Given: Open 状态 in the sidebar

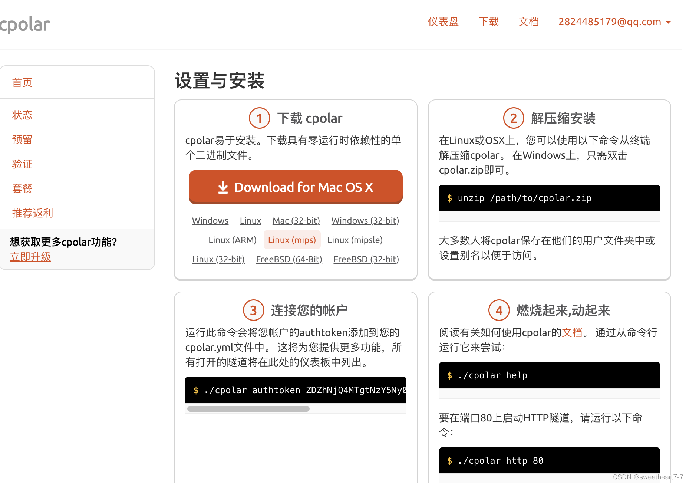Looking at the screenshot, I should click(22, 115).
